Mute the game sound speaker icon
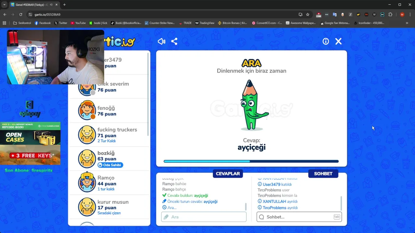Screen dimensions: 415x233 [161, 41]
